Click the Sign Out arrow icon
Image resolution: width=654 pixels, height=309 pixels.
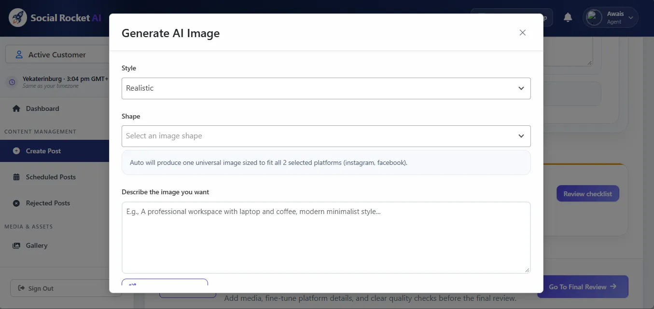21,288
